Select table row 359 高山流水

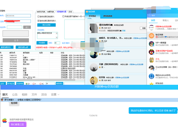coord(42,64)
